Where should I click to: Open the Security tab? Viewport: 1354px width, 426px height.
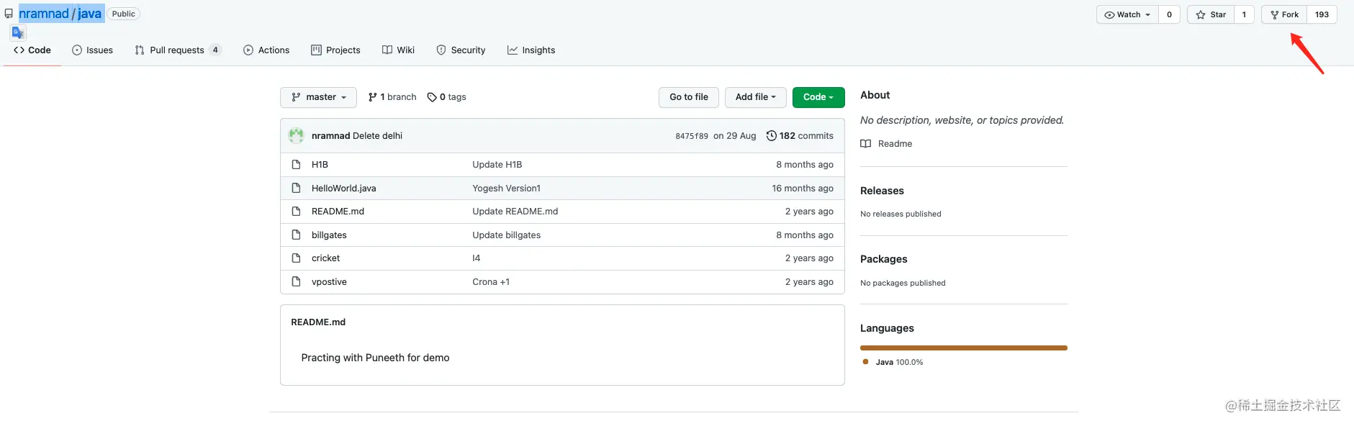click(x=461, y=50)
